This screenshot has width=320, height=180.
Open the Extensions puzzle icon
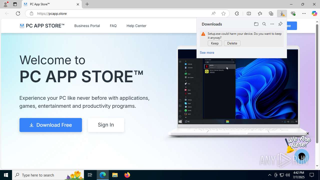click(x=237, y=13)
